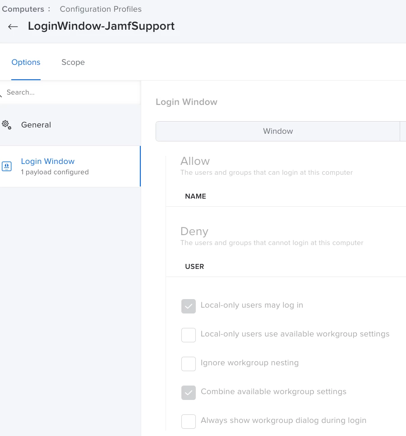Click the back arrow icon
The image size is (406, 436).
coord(13,27)
